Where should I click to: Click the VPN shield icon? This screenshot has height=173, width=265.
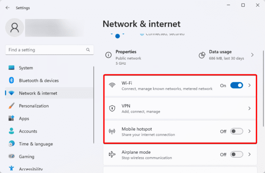[112, 108]
